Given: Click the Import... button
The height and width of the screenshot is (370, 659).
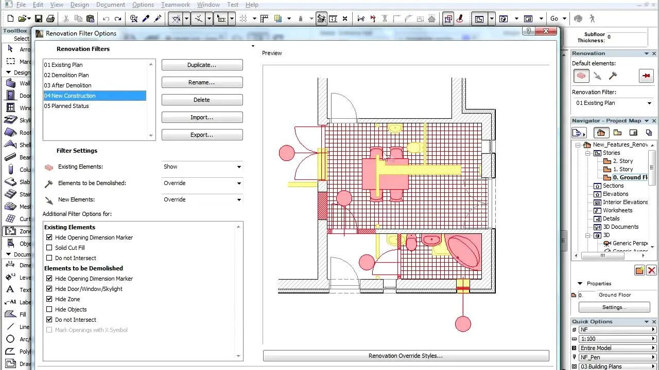Looking at the screenshot, I should click(x=202, y=117).
